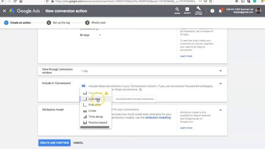This screenshot has height=149, width=265.
Task: Select the Position-based attribution option
Action: tap(96, 123)
